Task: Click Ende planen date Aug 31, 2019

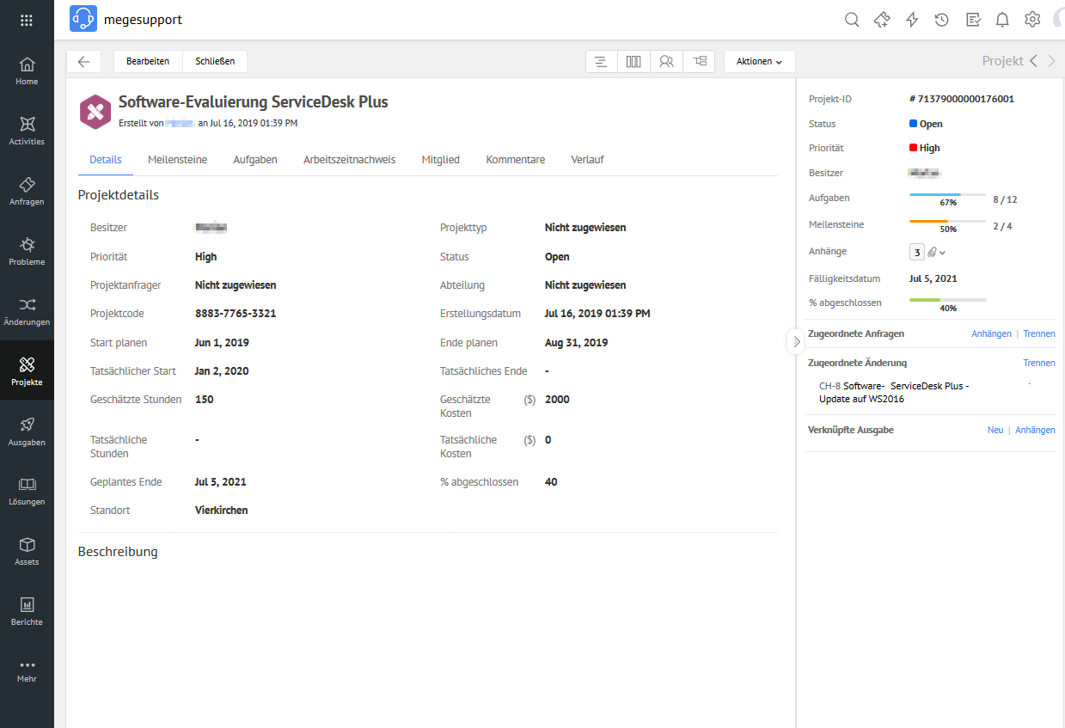Action: [576, 343]
